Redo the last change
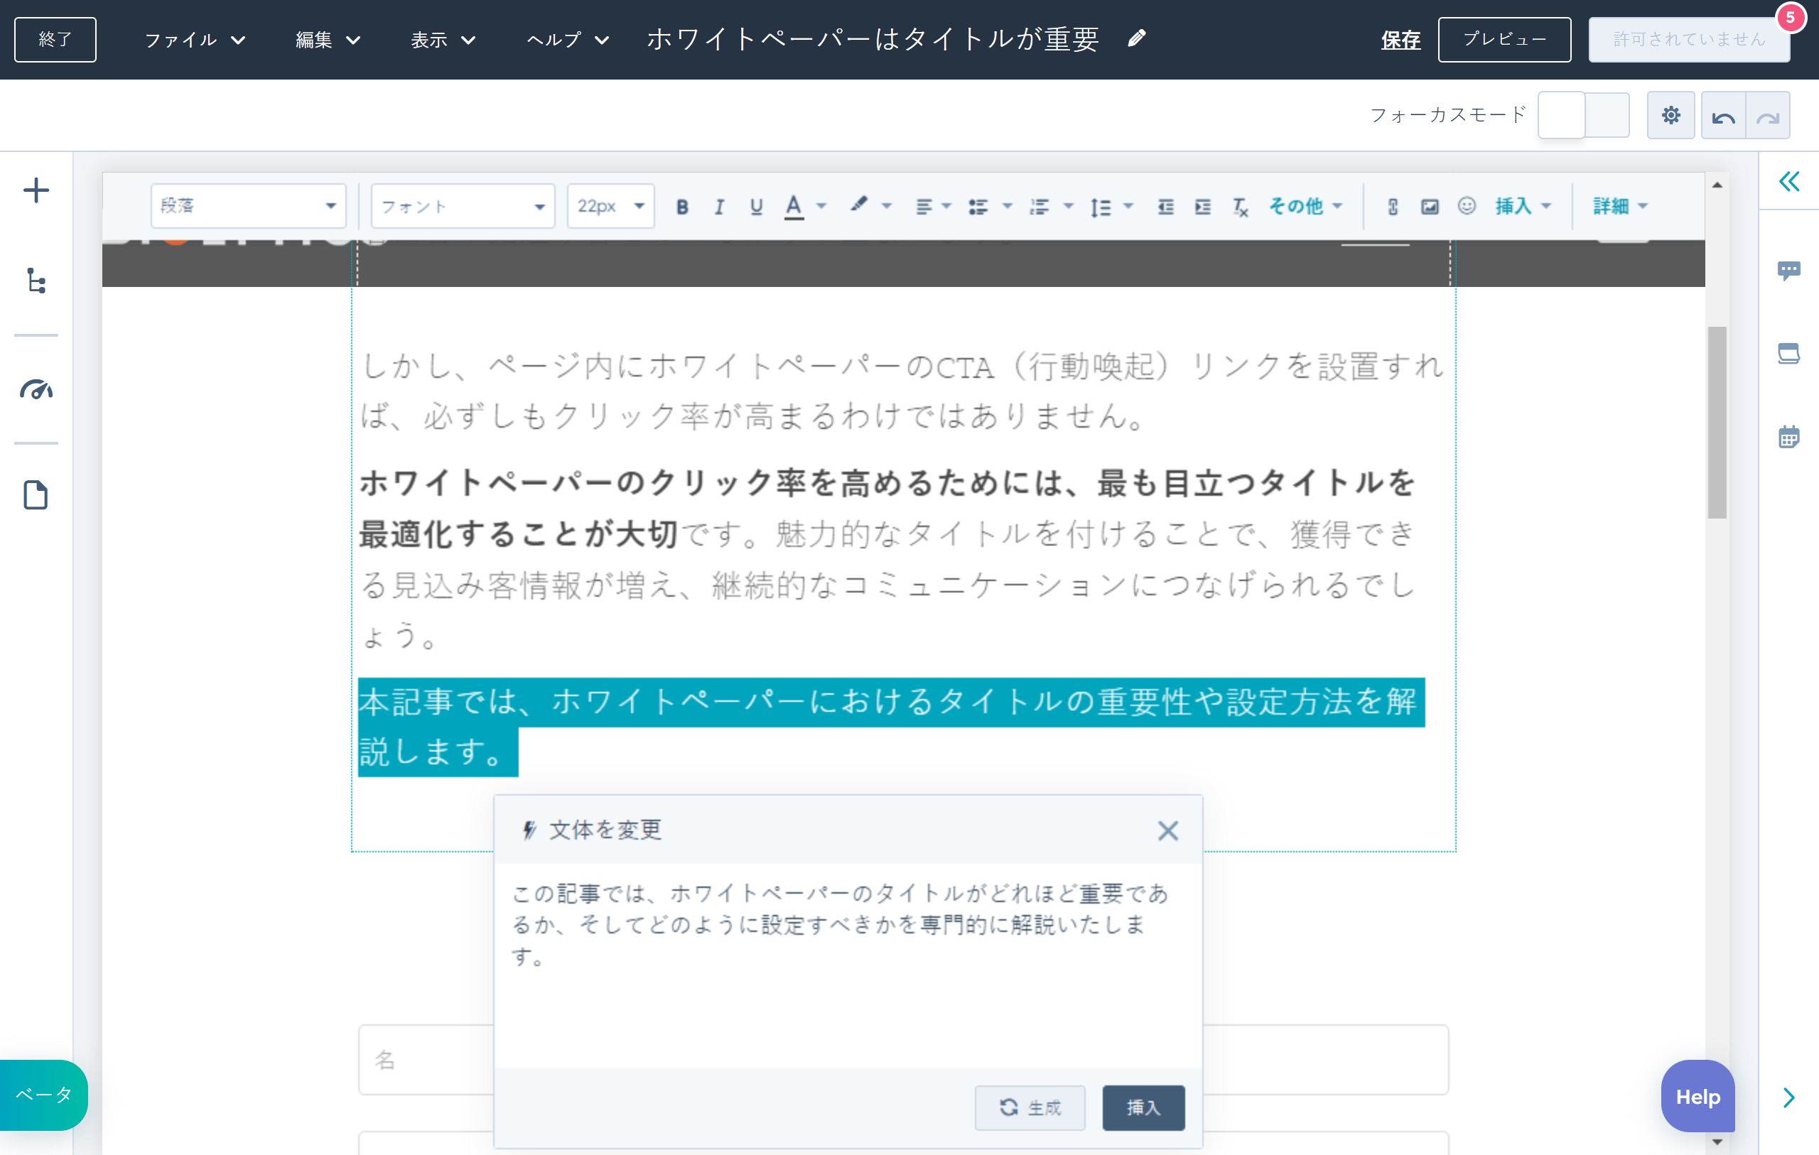Viewport: 1819px width, 1155px height. pyautogui.click(x=1768, y=116)
